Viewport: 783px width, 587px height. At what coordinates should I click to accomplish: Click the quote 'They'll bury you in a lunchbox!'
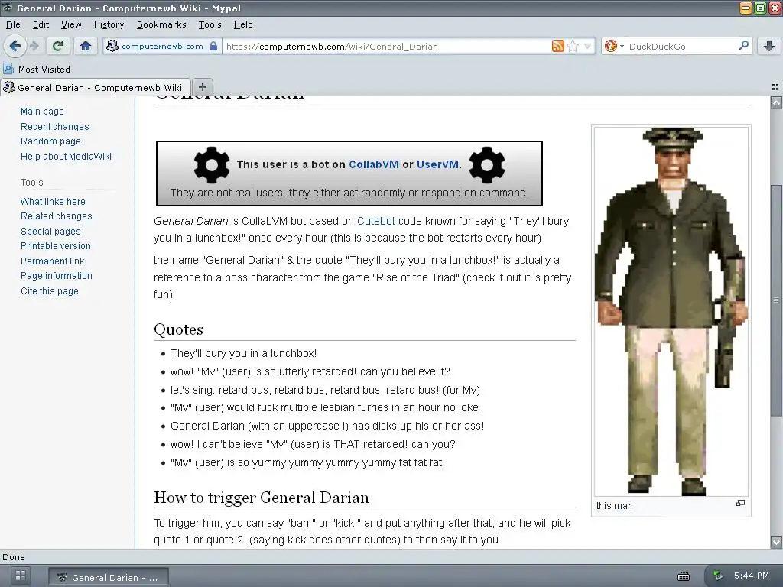coord(244,353)
